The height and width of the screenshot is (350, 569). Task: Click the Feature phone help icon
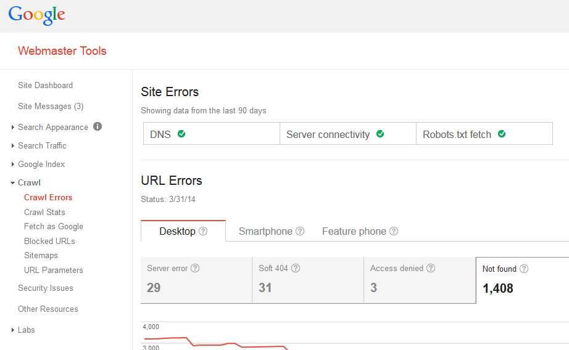click(394, 232)
